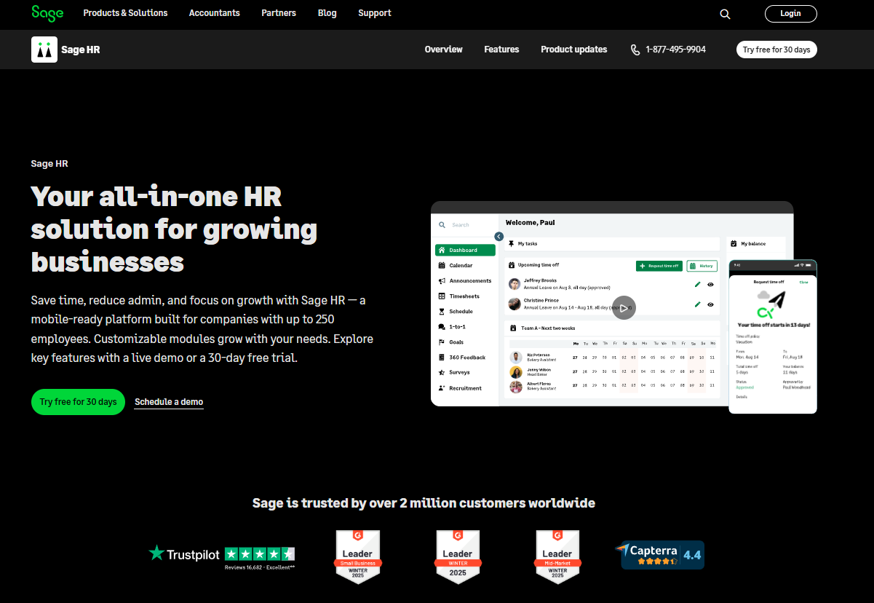Open the Product updates section

click(x=574, y=50)
